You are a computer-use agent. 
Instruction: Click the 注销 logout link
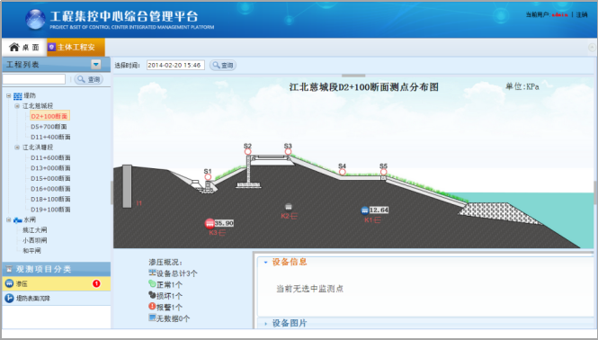tap(582, 14)
